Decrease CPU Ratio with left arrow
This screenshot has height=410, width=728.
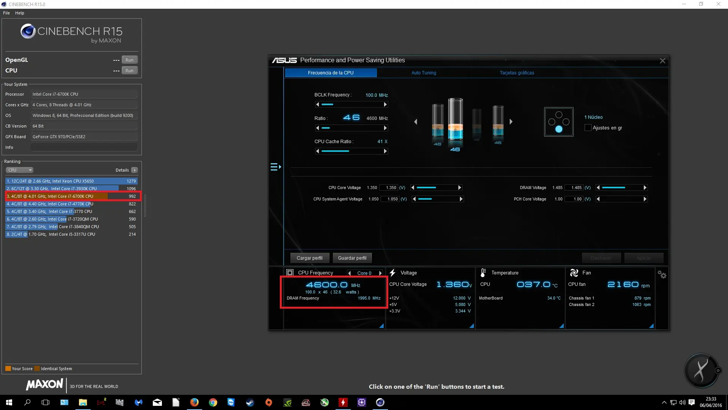coord(317,128)
